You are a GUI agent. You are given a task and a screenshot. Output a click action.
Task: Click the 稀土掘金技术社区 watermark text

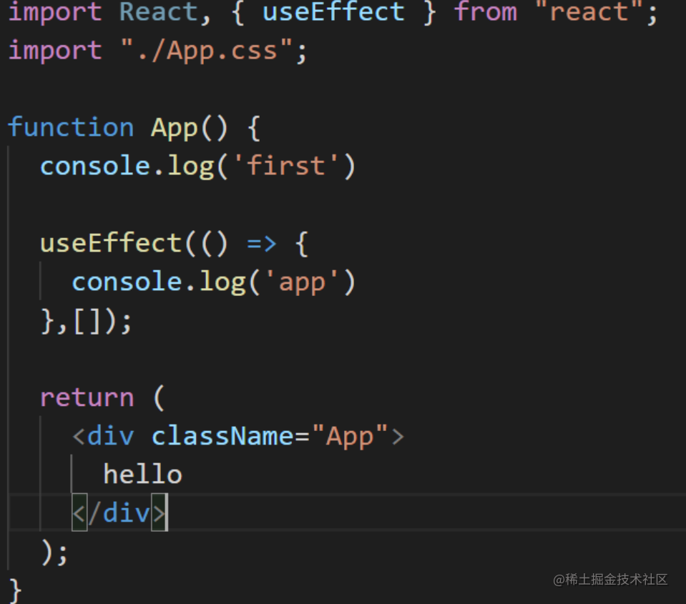[x=612, y=581]
